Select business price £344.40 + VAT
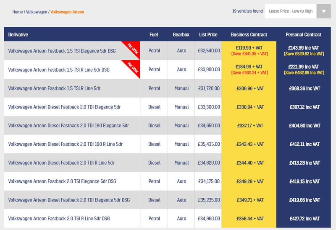The image size is (336, 230). pyautogui.click(x=250, y=163)
